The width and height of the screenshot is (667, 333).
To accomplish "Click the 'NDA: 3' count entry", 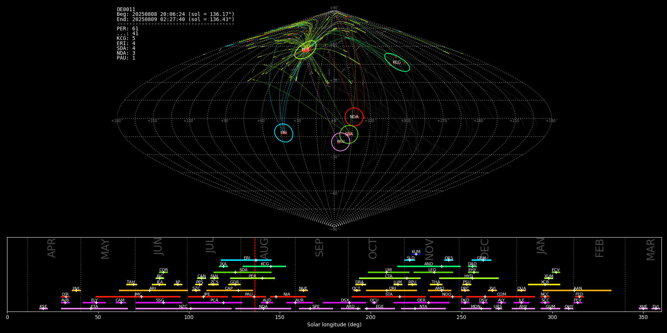I will 126,53.
